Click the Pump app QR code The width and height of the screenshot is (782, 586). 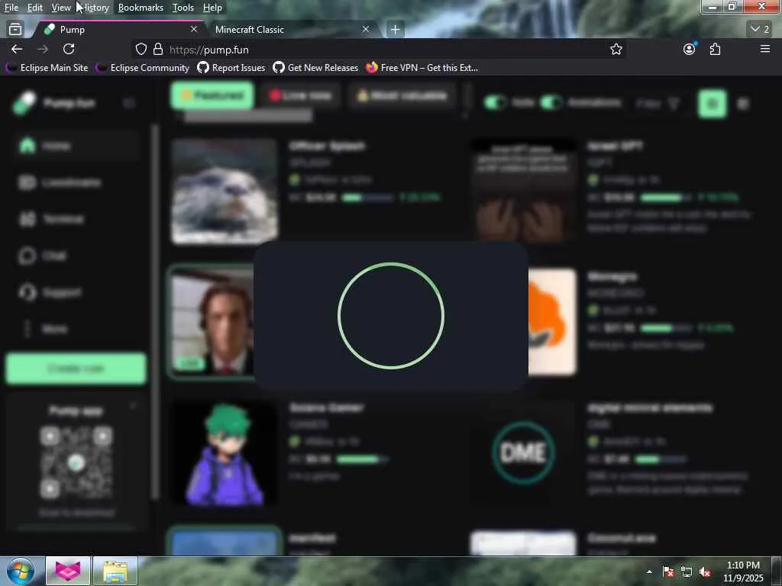click(76, 462)
